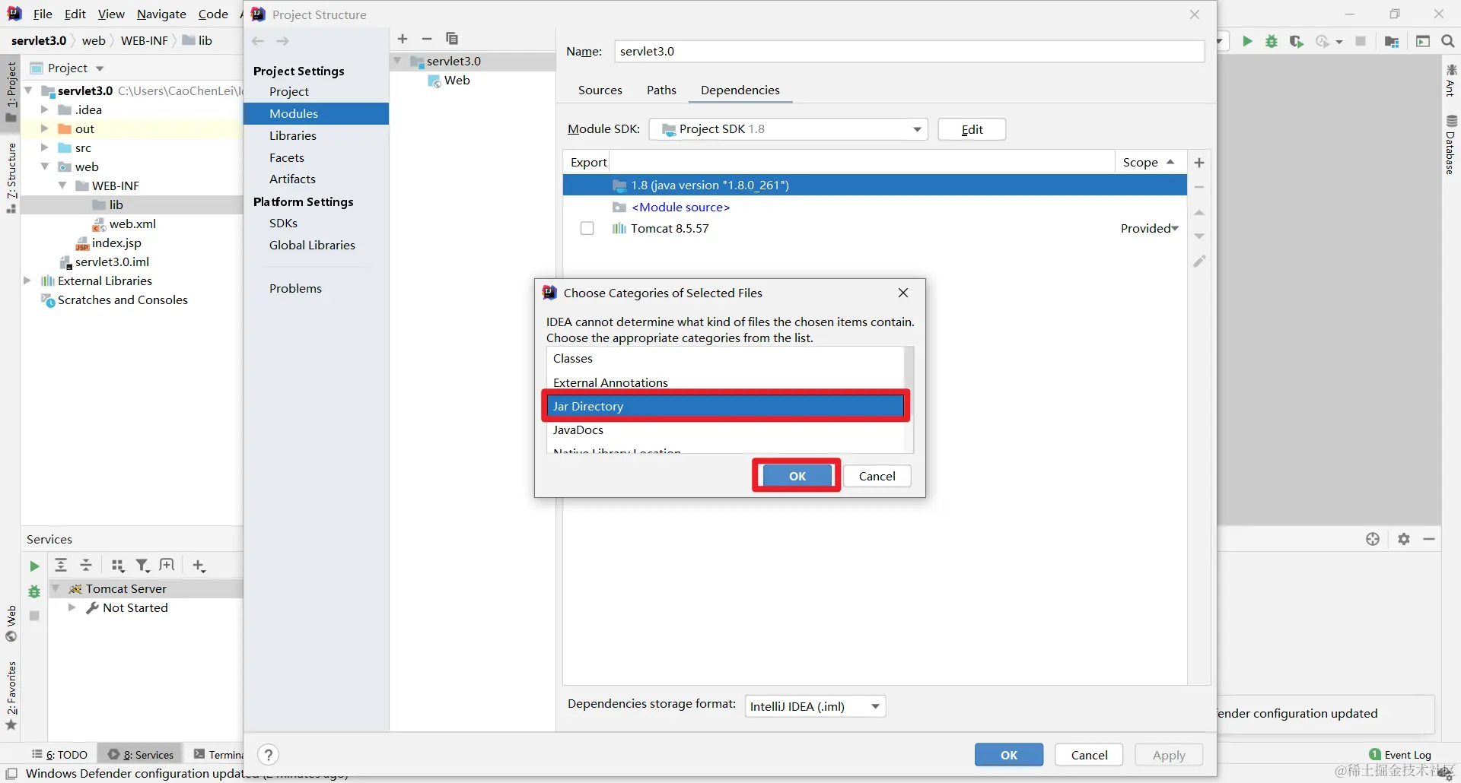Run the project with green play icon
The image size is (1461, 783).
1247,41
